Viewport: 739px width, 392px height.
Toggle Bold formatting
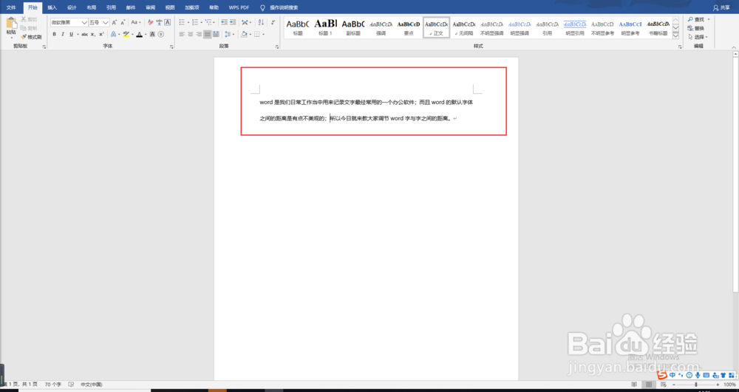[x=54, y=35]
